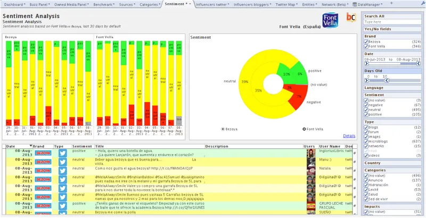
Task: Expand the Country filter section
Action: coord(392,163)
